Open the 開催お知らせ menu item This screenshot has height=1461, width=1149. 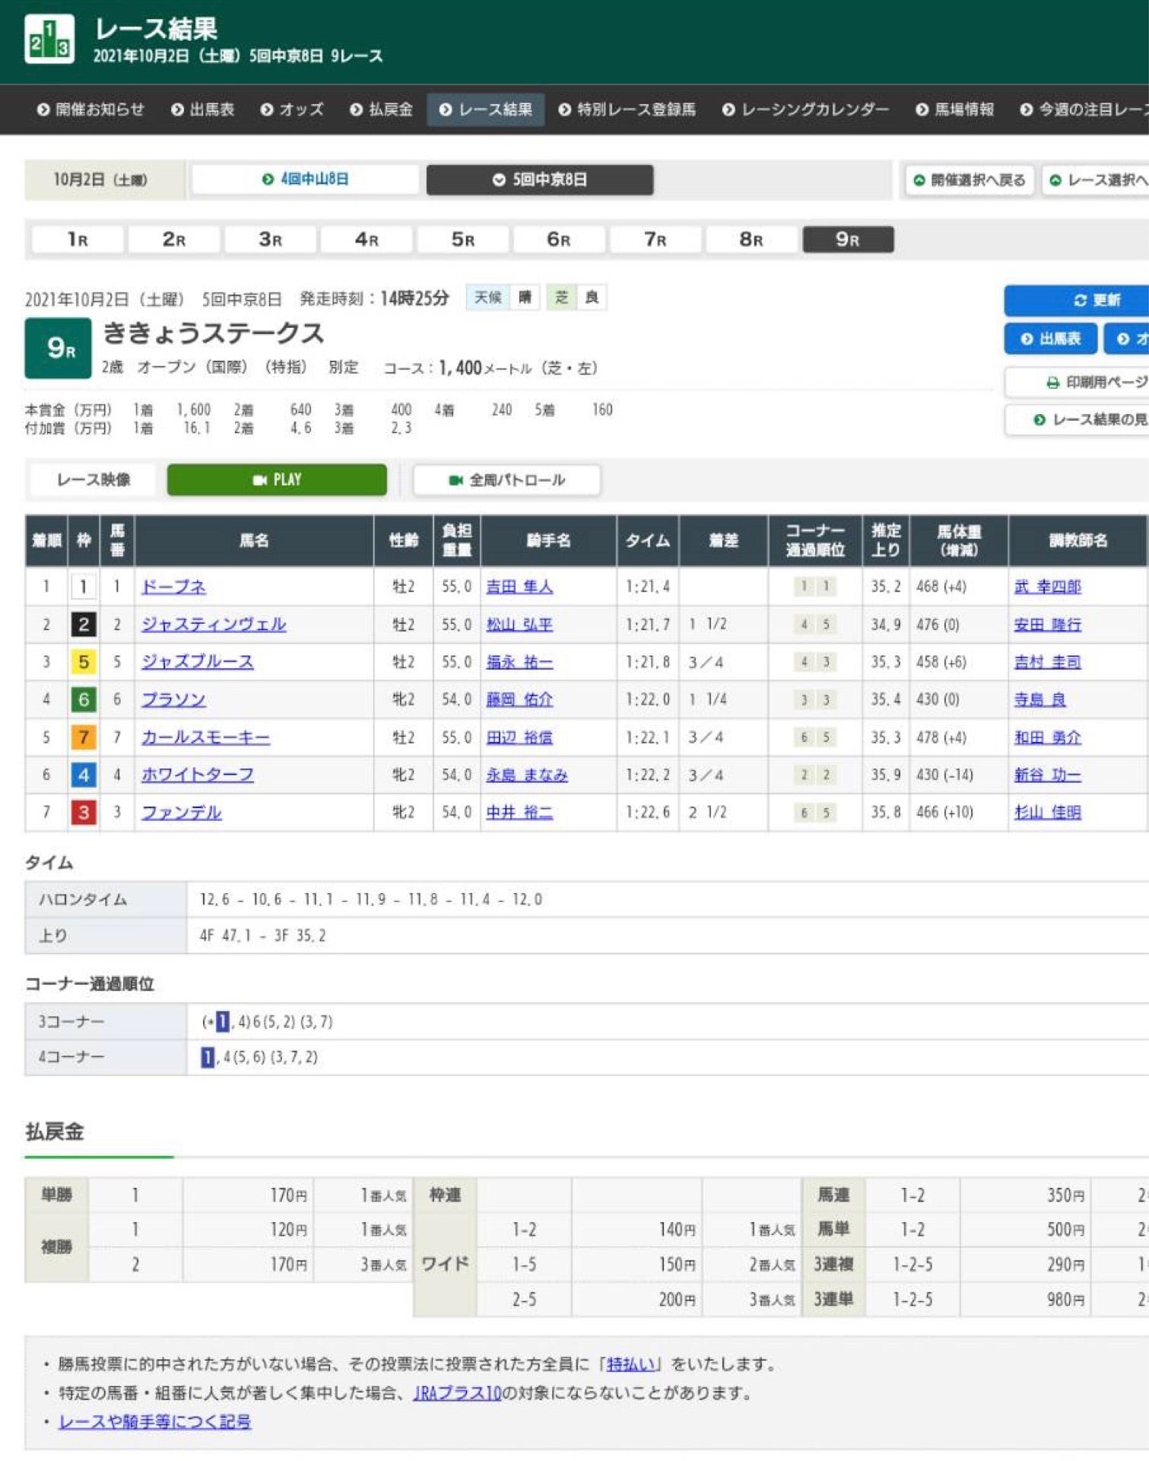pos(90,110)
